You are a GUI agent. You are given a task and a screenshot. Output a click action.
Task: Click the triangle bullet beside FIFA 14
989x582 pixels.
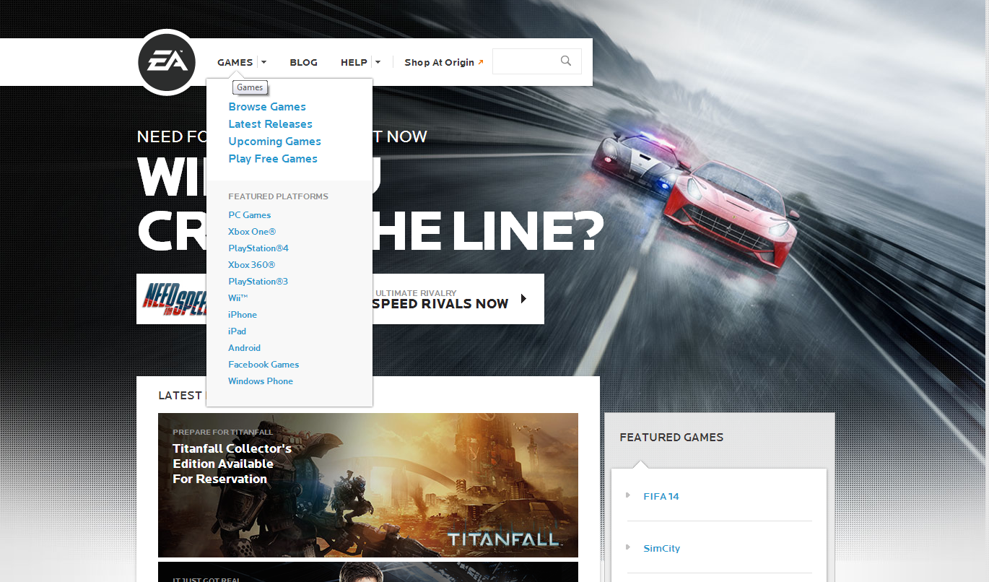click(x=628, y=495)
